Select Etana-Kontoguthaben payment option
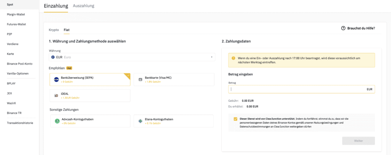This screenshot has height=155, width=391. [174, 121]
